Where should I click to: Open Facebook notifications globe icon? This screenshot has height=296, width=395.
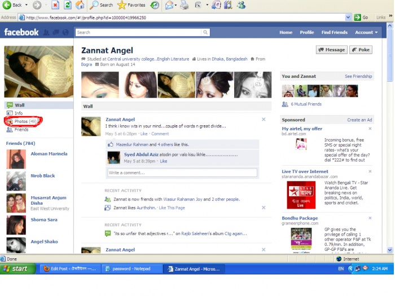pyautogui.click(x=65, y=32)
